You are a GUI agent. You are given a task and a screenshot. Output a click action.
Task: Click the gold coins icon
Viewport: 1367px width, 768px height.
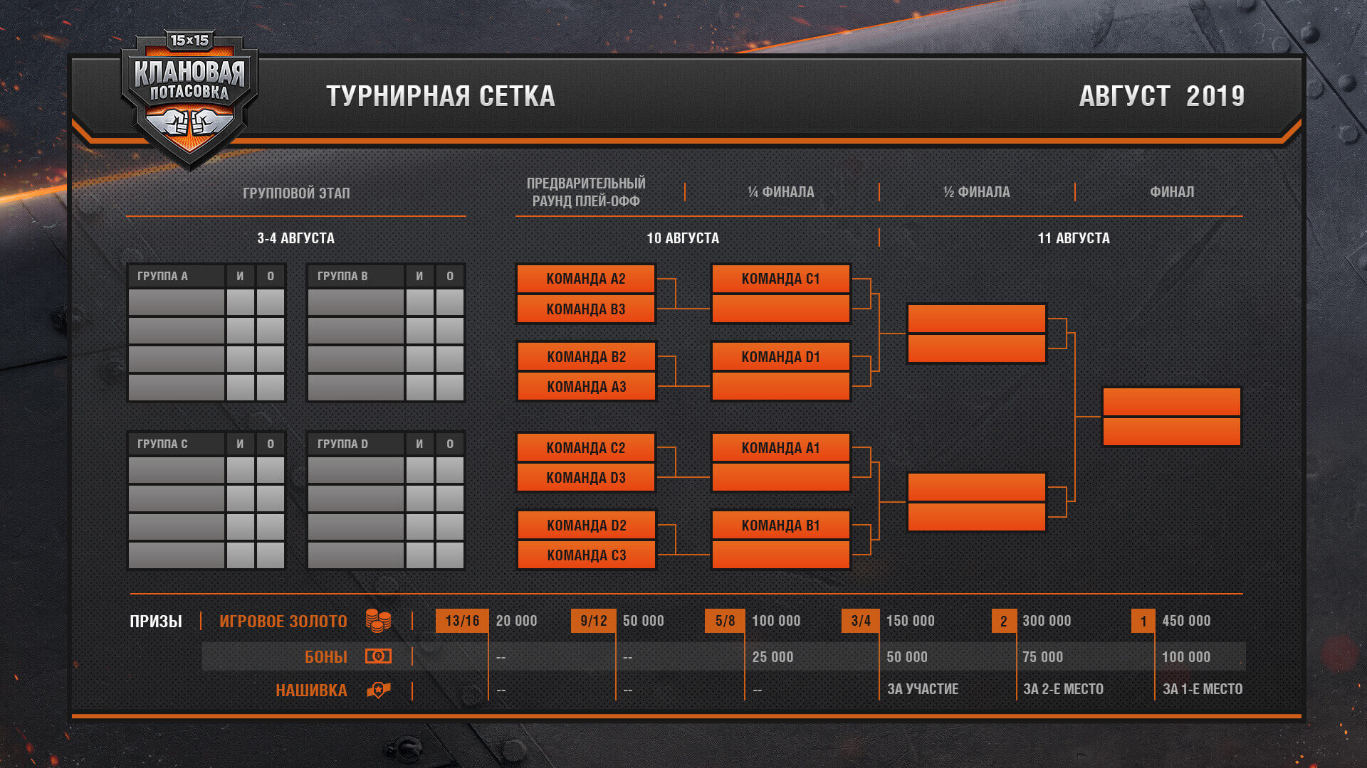378,621
